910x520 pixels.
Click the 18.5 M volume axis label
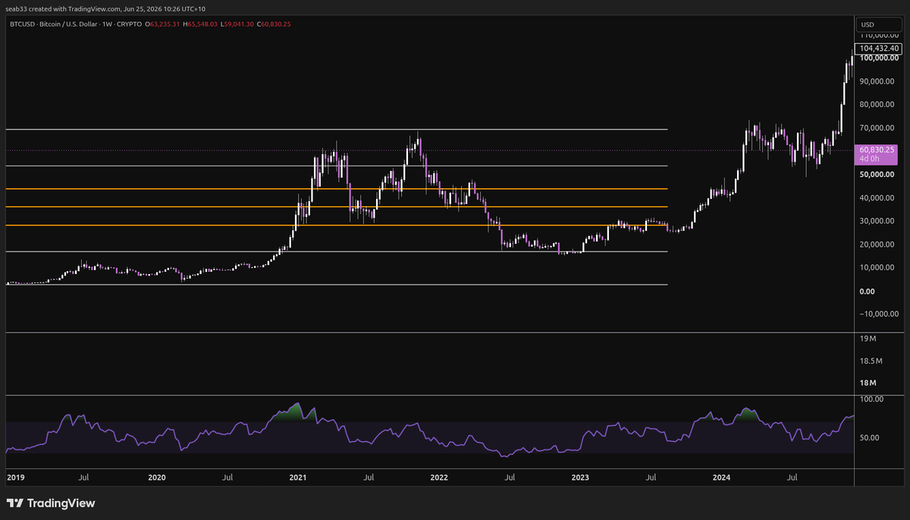pyautogui.click(x=872, y=361)
